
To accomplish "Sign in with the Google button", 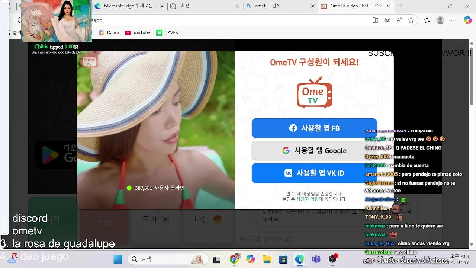I will point(314,151).
